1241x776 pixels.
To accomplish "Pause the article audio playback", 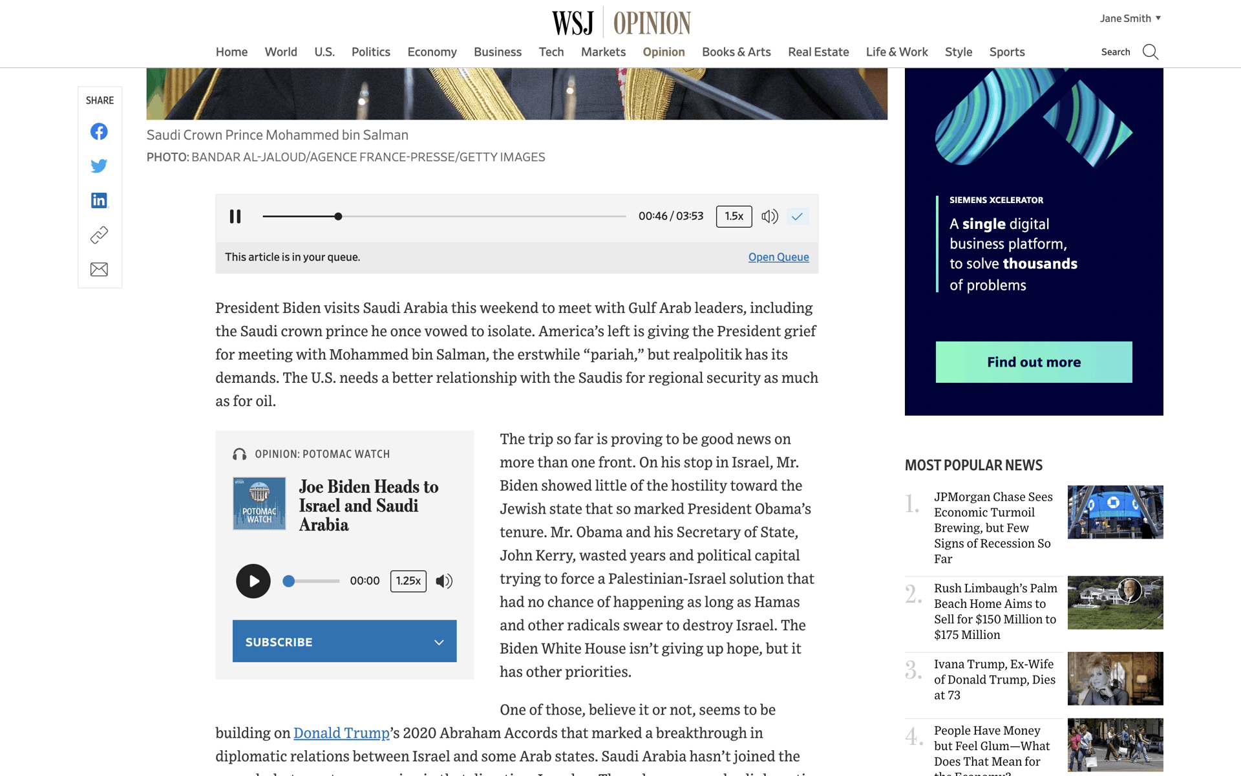I will tap(235, 216).
